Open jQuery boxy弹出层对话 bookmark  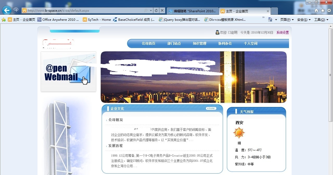[179, 19]
